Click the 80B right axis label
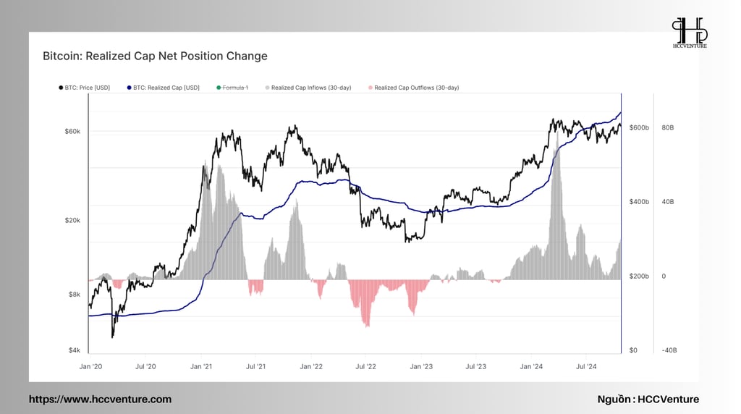Image resolution: width=741 pixels, height=414 pixels. click(x=668, y=127)
